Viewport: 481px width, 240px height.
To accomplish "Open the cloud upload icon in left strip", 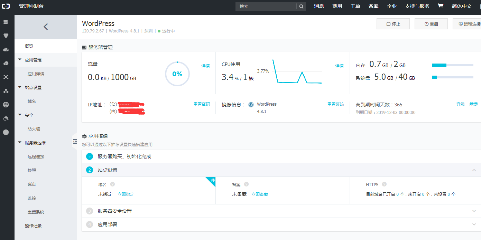I will tap(6, 63).
